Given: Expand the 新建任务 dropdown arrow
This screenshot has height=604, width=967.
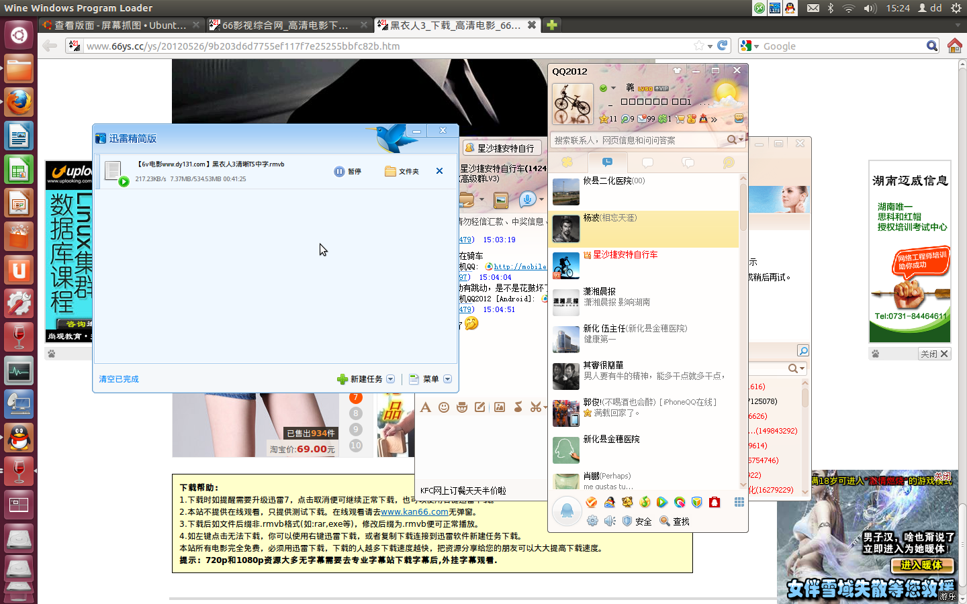Looking at the screenshot, I should [390, 379].
